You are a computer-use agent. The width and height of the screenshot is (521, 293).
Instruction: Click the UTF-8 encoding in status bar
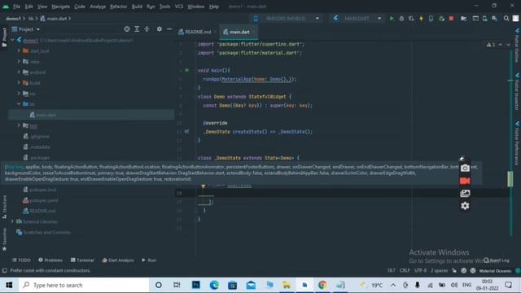point(420,271)
